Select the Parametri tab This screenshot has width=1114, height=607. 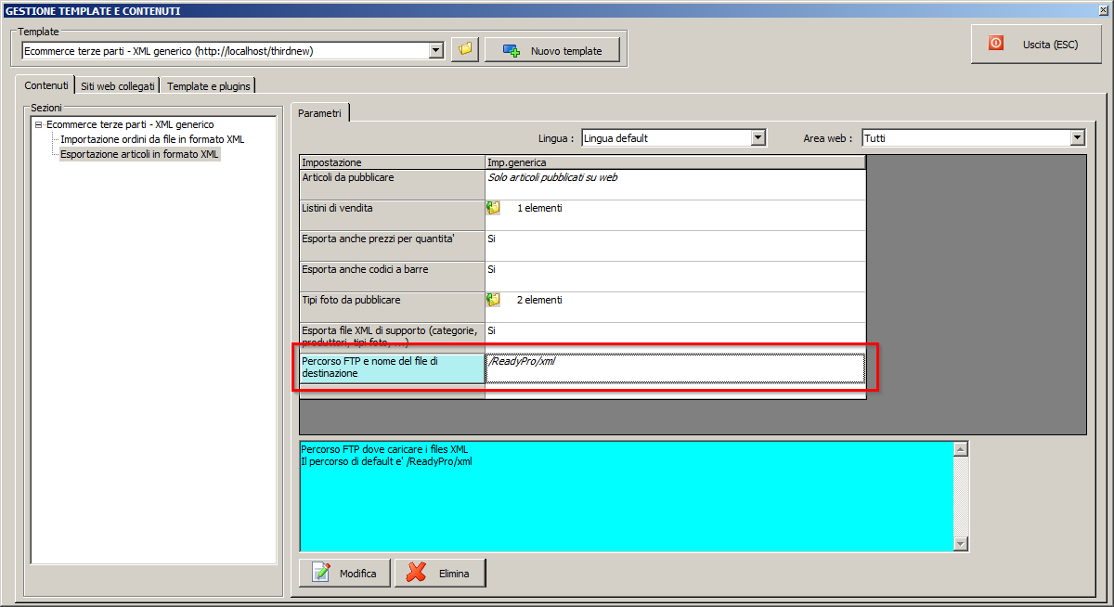319,113
